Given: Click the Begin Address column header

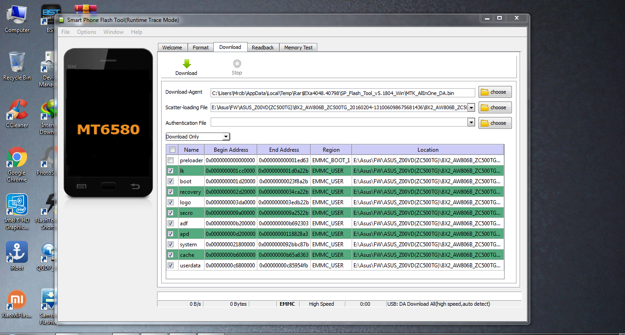Looking at the screenshot, I should 231,150.
